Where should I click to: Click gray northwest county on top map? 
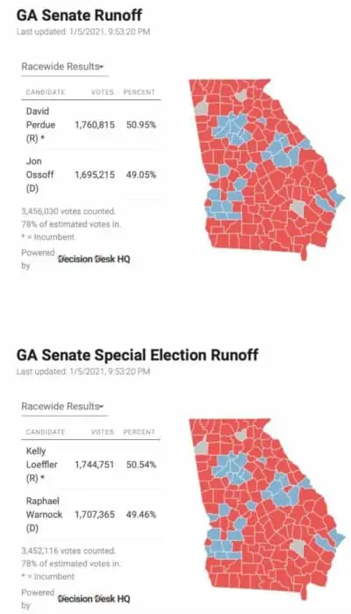tap(201, 107)
